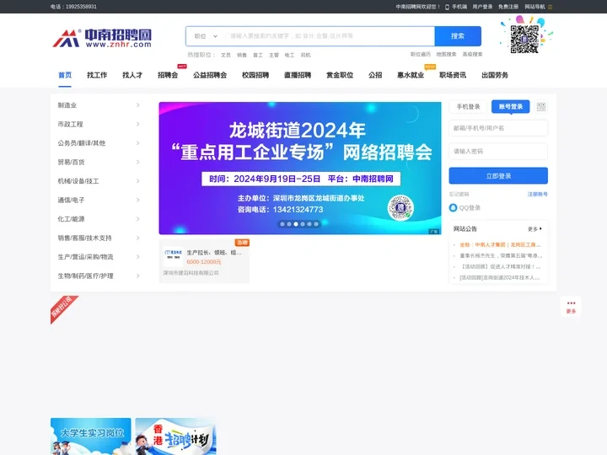Screen dimensions: 607x455
Task: Open the 【活动回顾】促进人才精准对接 announcement
Action: pyautogui.click(x=500, y=266)
